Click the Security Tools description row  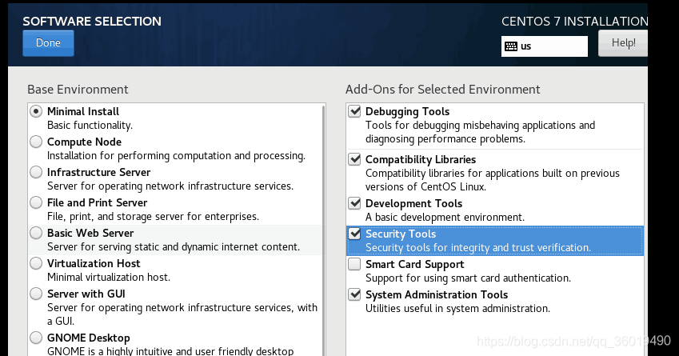(477, 247)
